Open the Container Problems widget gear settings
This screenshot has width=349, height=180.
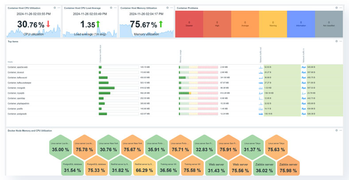[337, 8]
